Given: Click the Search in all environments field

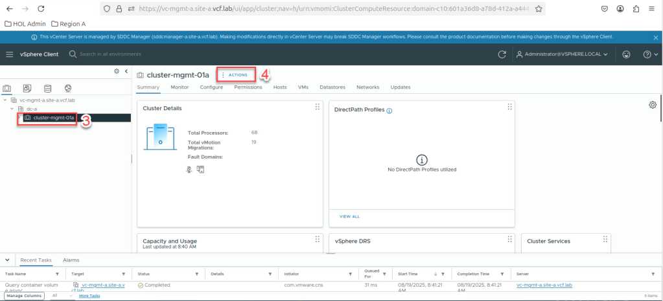Looking at the screenshot, I should [110, 54].
